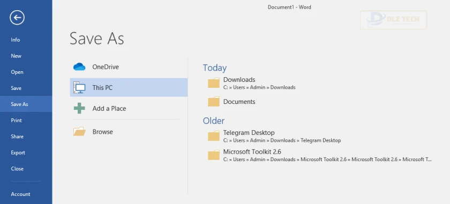This screenshot has height=204, width=450.
Task: Choose the Add a Place label
Action: pyautogui.click(x=109, y=109)
